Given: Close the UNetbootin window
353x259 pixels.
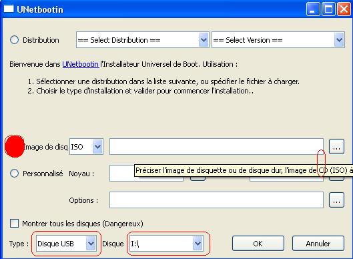Looking at the screenshot, I should [344, 9].
